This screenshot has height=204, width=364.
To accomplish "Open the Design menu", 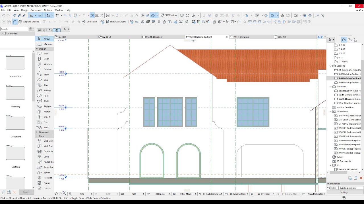I will pyautogui.click(x=24, y=10).
